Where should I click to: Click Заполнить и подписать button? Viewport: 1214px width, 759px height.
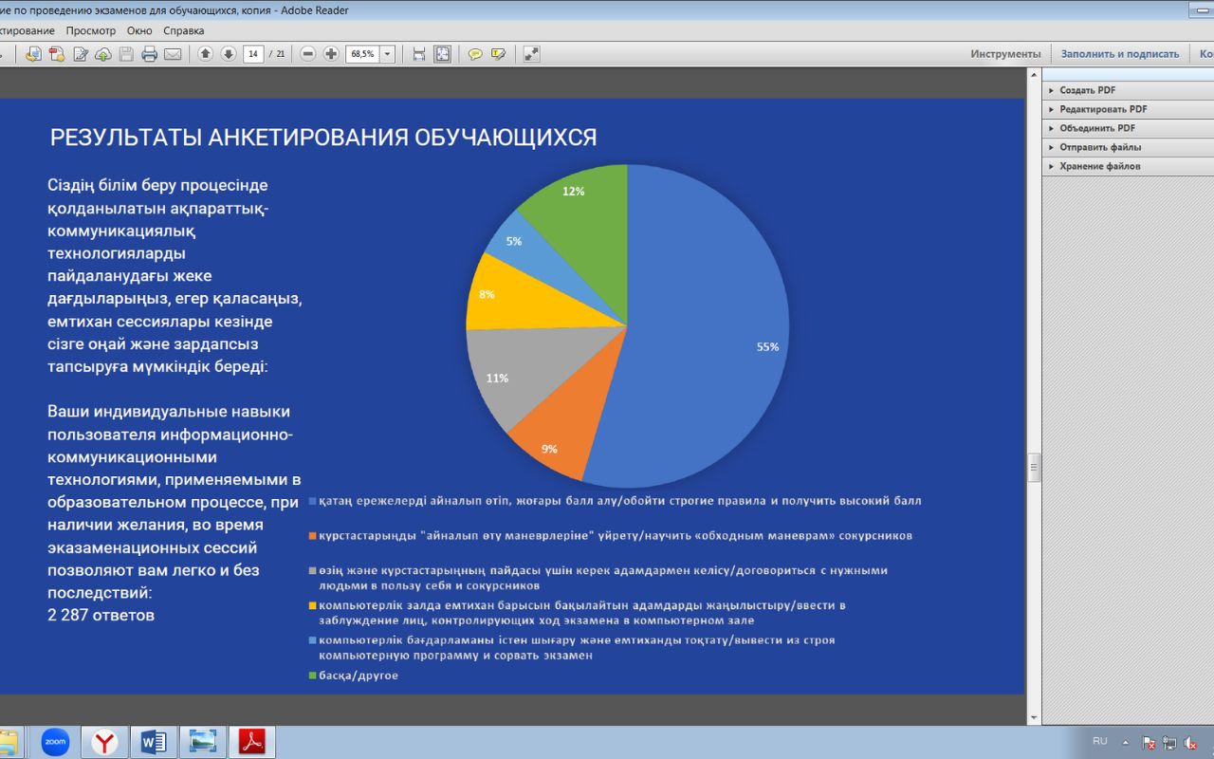coord(1119,54)
